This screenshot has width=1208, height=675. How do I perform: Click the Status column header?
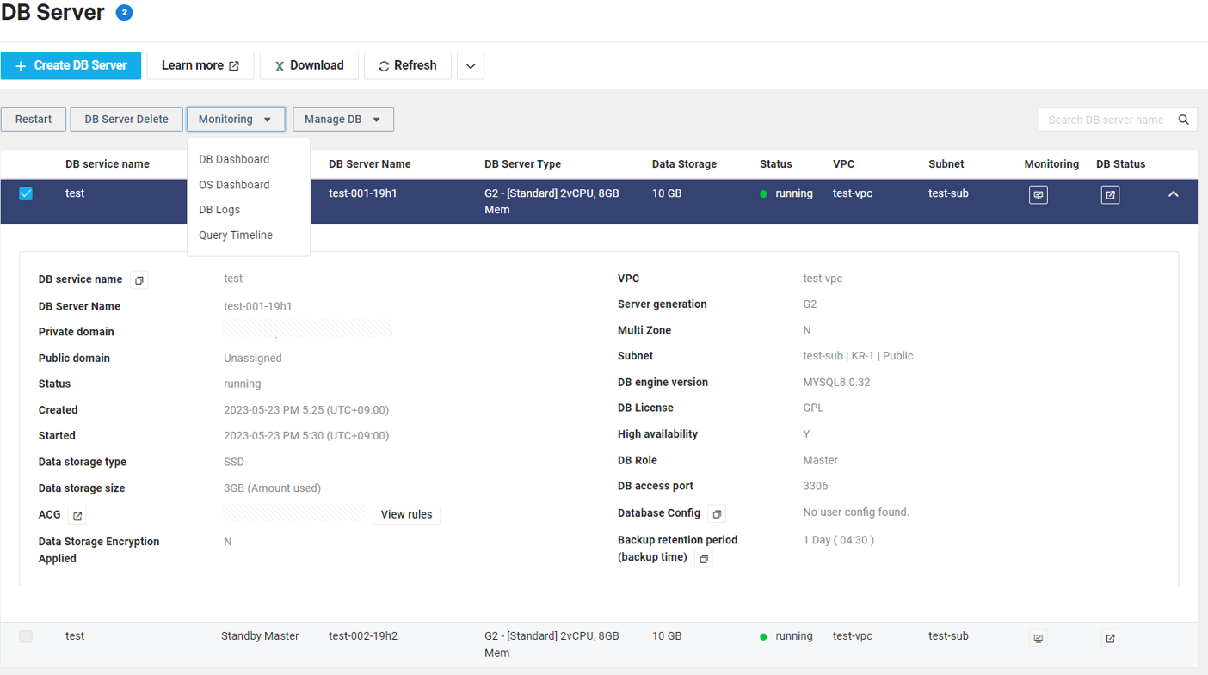pyautogui.click(x=776, y=164)
